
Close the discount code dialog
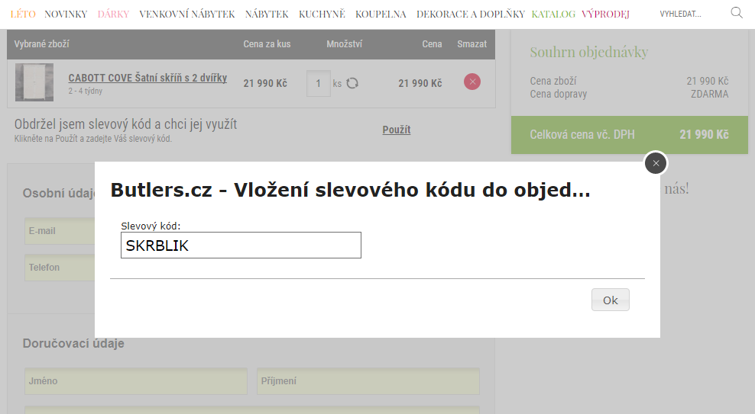[656, 163]
